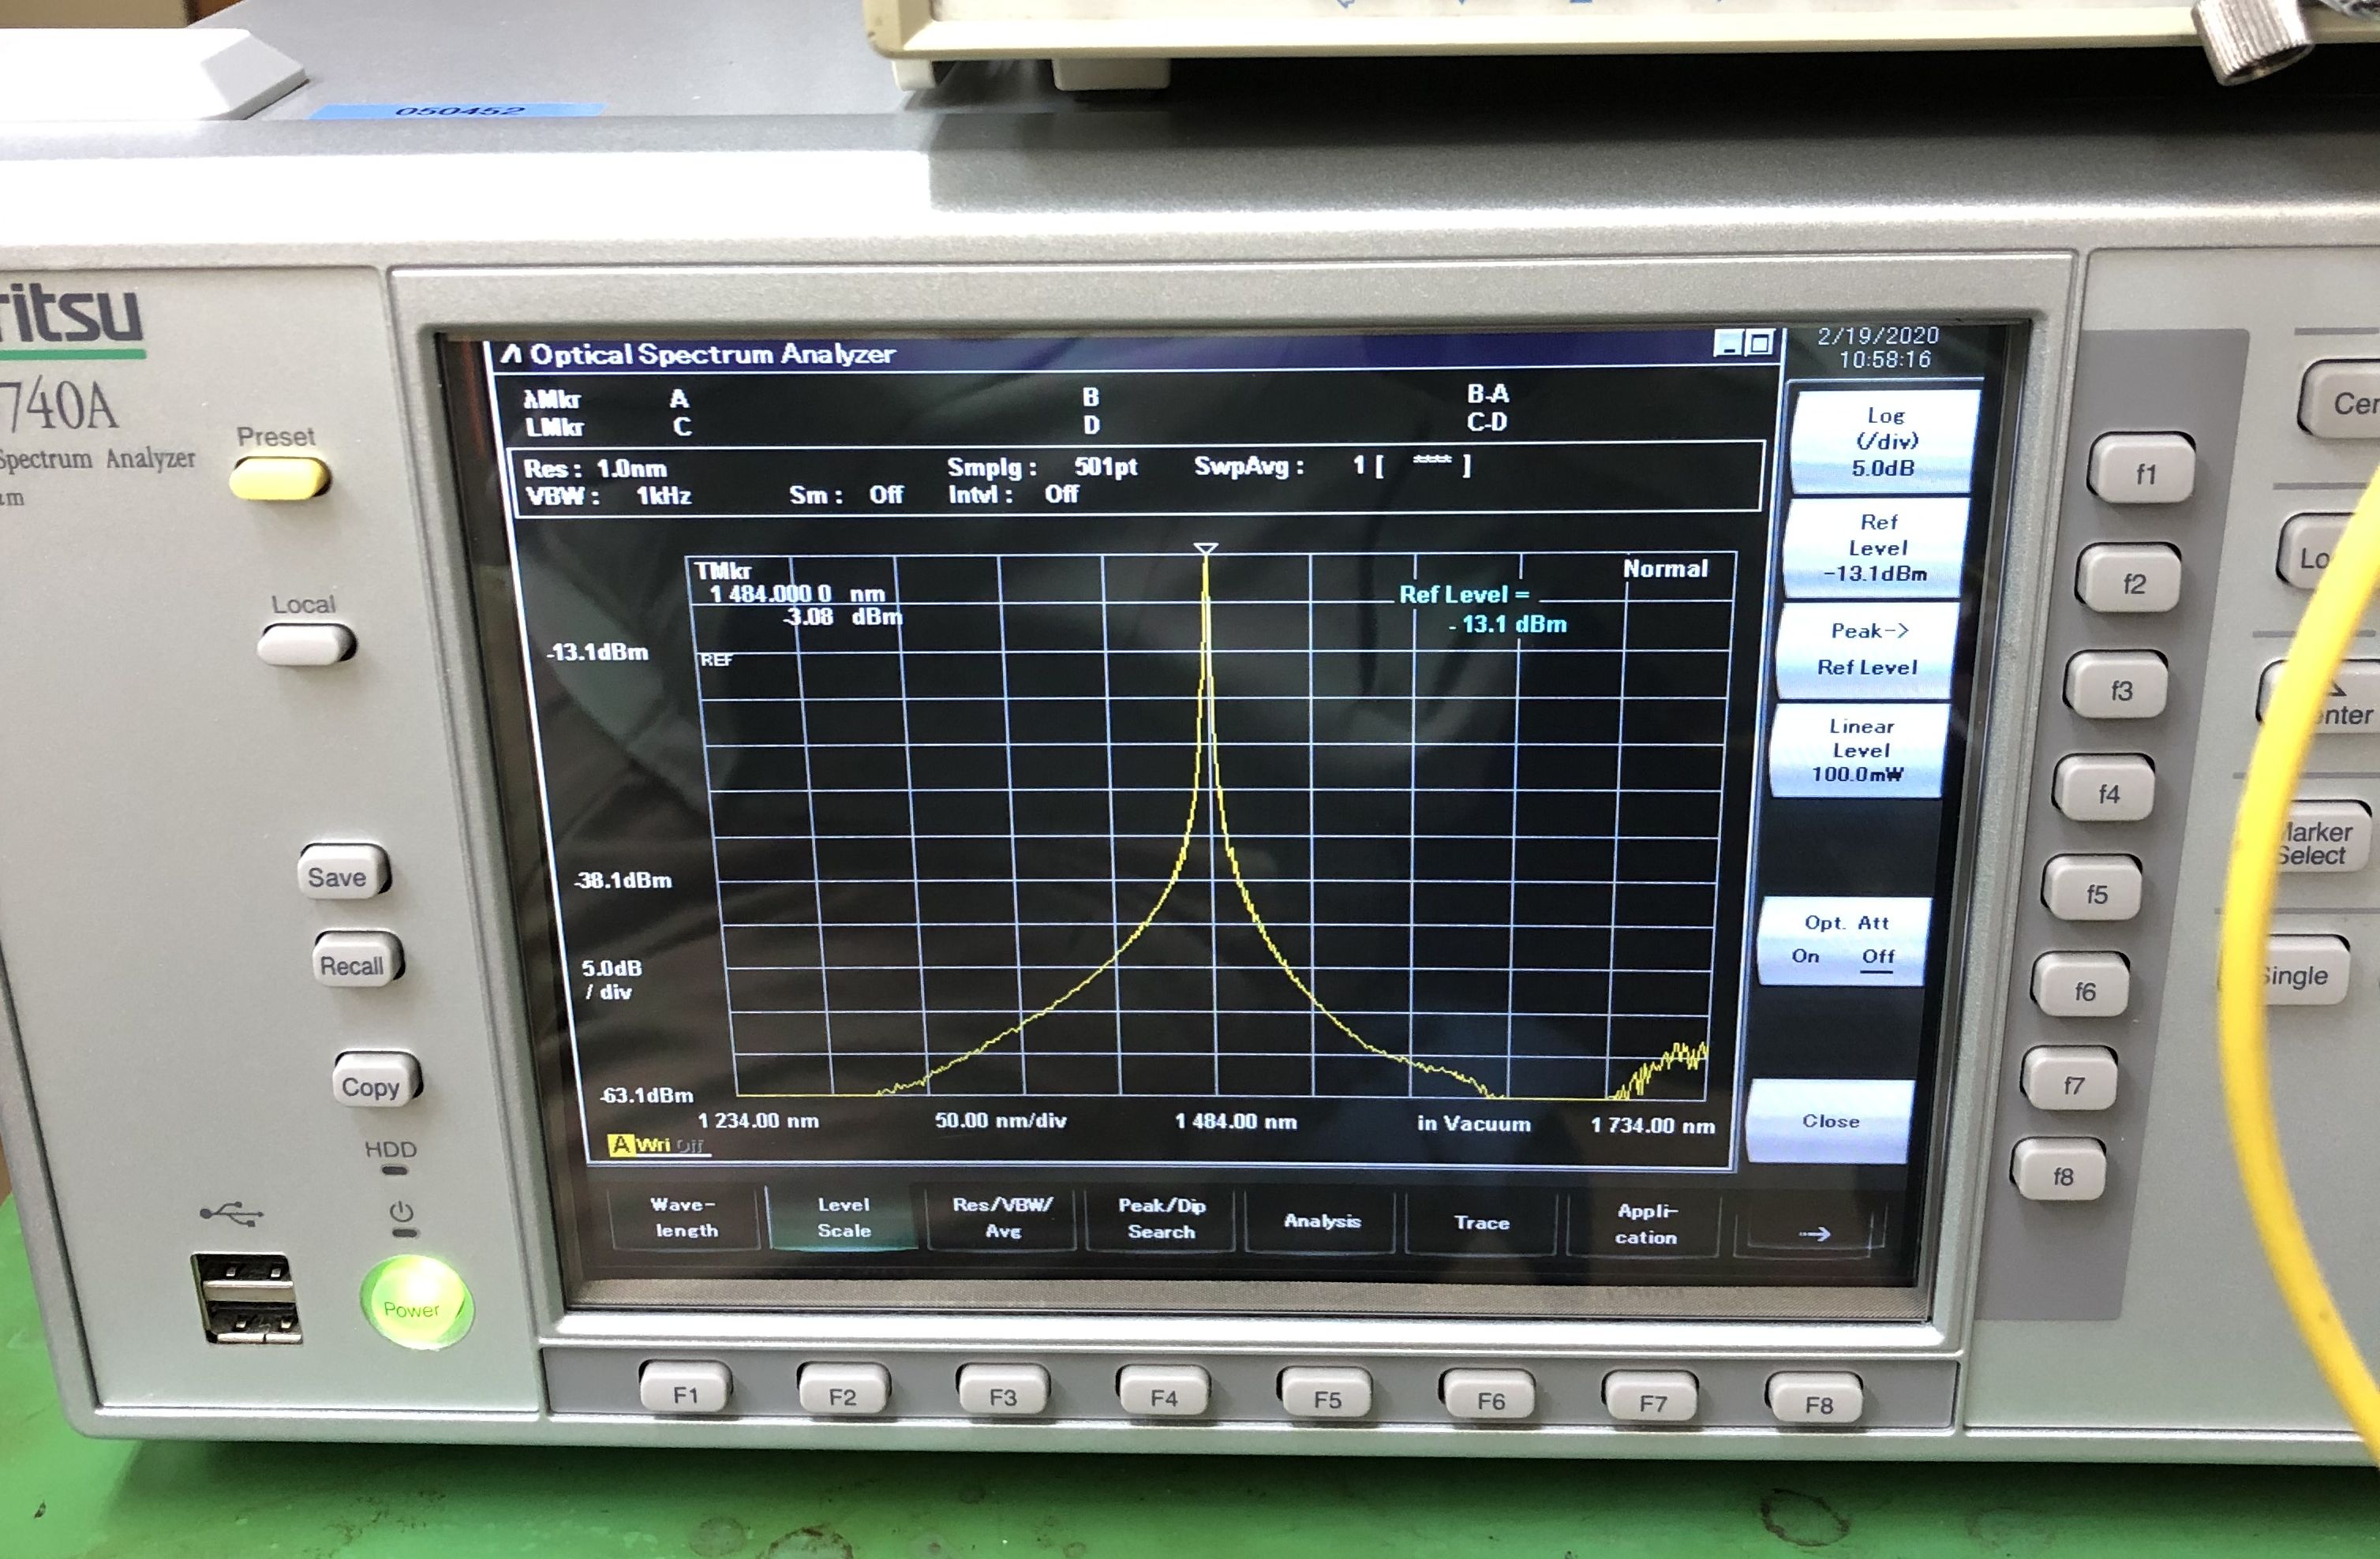Push bottom hardware key F8
The width and height of the screenshot is (2380, 1559).
tap(1817, 1400)
